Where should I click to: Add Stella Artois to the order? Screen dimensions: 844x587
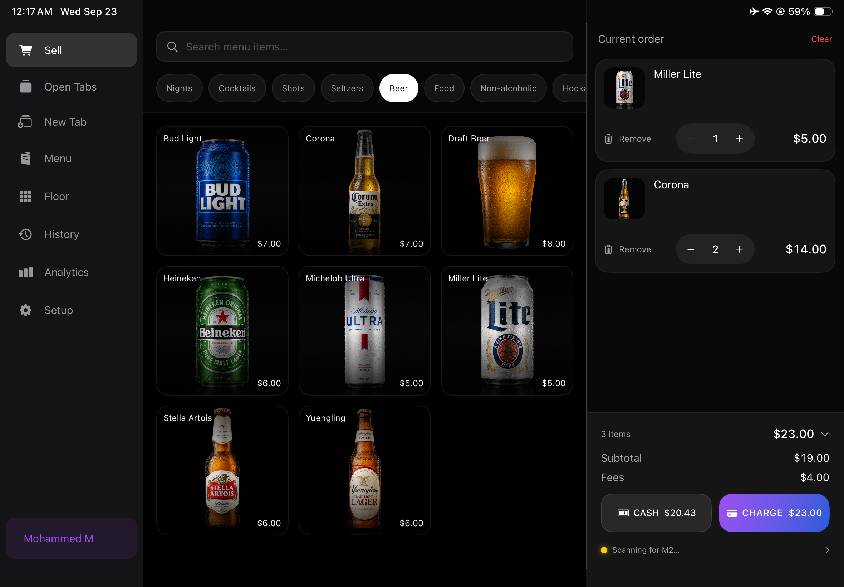click(222, 470)
